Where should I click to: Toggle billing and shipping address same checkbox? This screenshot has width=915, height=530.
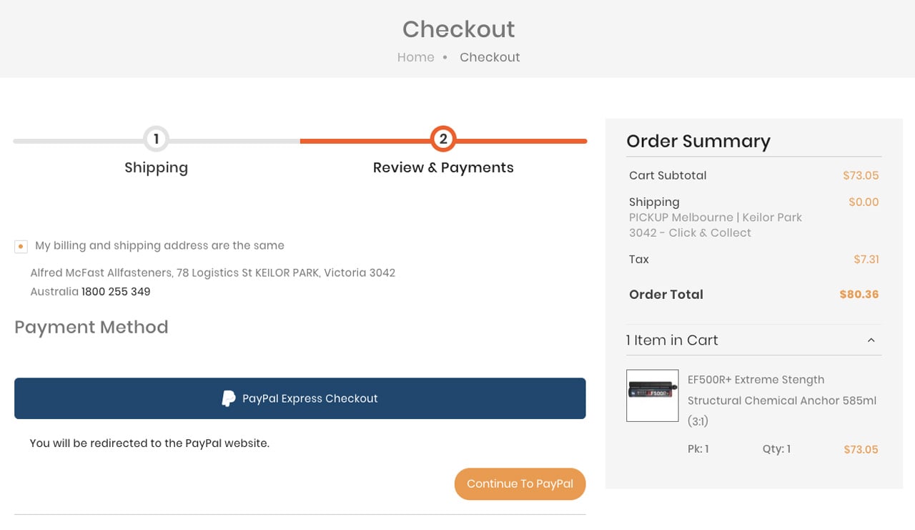21,246
